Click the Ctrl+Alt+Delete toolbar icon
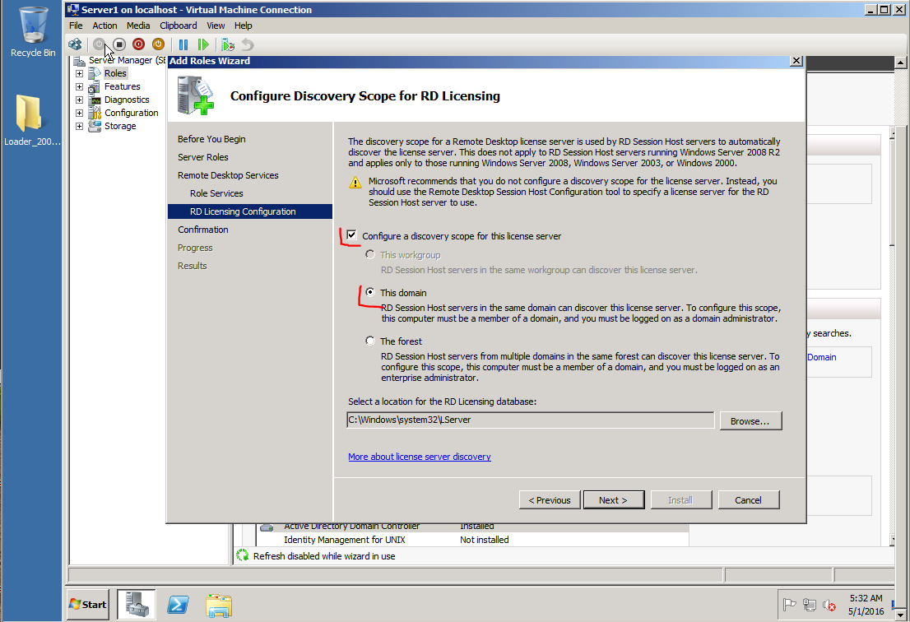 coord(75,44)
